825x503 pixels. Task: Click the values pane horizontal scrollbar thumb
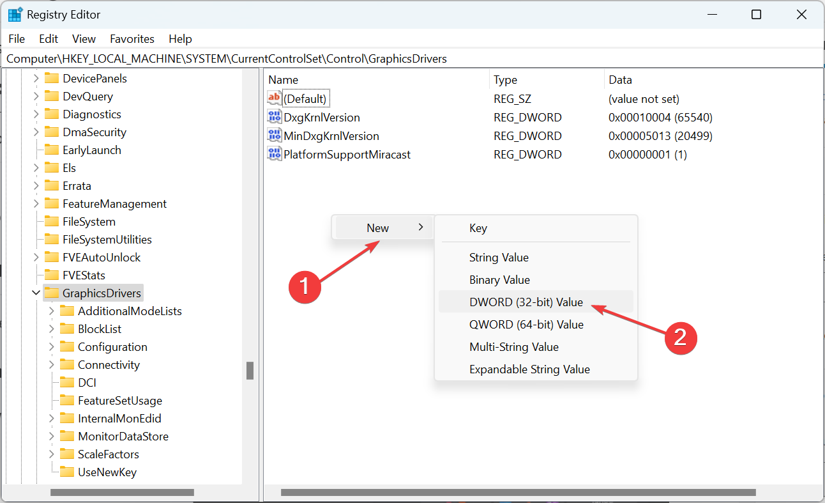(x=518, y=493)
